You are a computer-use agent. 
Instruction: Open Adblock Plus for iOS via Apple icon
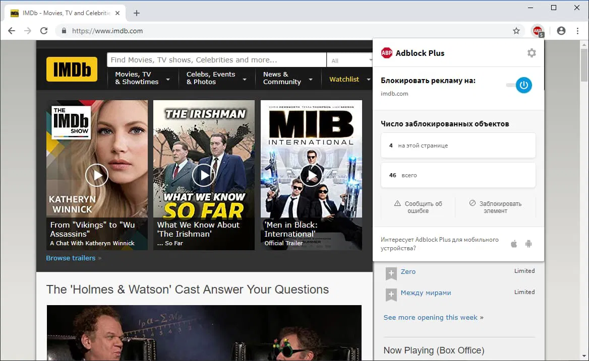[x=513, y=243]
